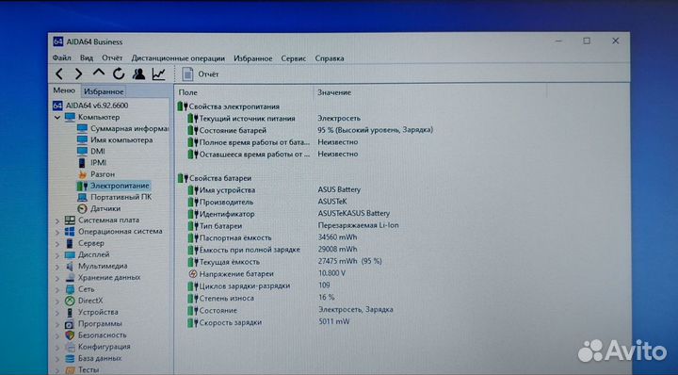The height and width of the screenshot is (375, 678).
Task: Expand the Хранение данных node
Action: (x=57, y=278)
